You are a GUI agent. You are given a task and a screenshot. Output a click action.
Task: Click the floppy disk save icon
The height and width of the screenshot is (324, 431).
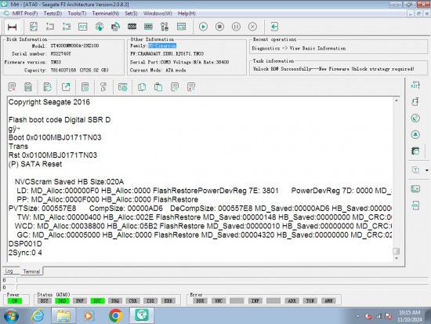(x=28, y=87)
